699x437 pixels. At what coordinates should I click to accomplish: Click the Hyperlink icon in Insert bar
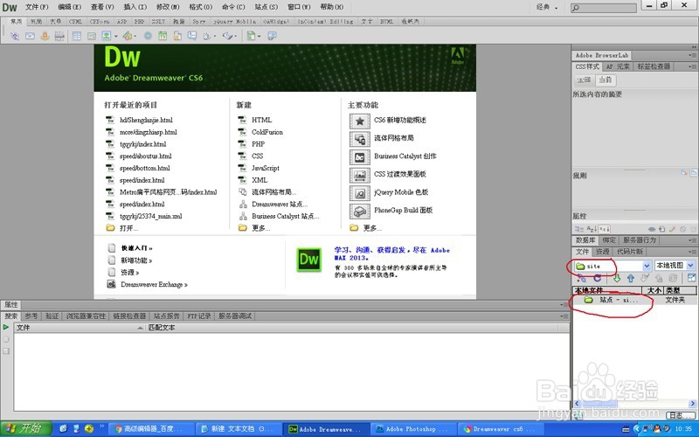click(15, 36)
